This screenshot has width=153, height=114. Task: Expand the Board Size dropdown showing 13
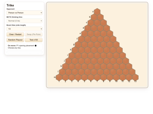24,29
